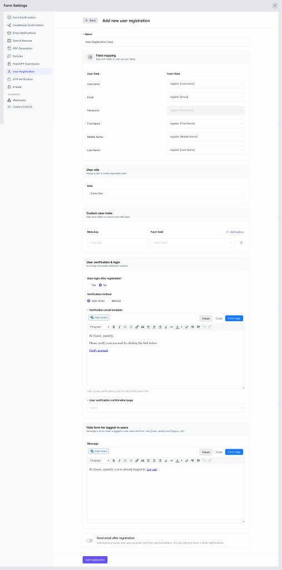Screen dimensions: 282x570
Task: Click the Add registration button
Action: pyautogui.click(x=95, y=560)
